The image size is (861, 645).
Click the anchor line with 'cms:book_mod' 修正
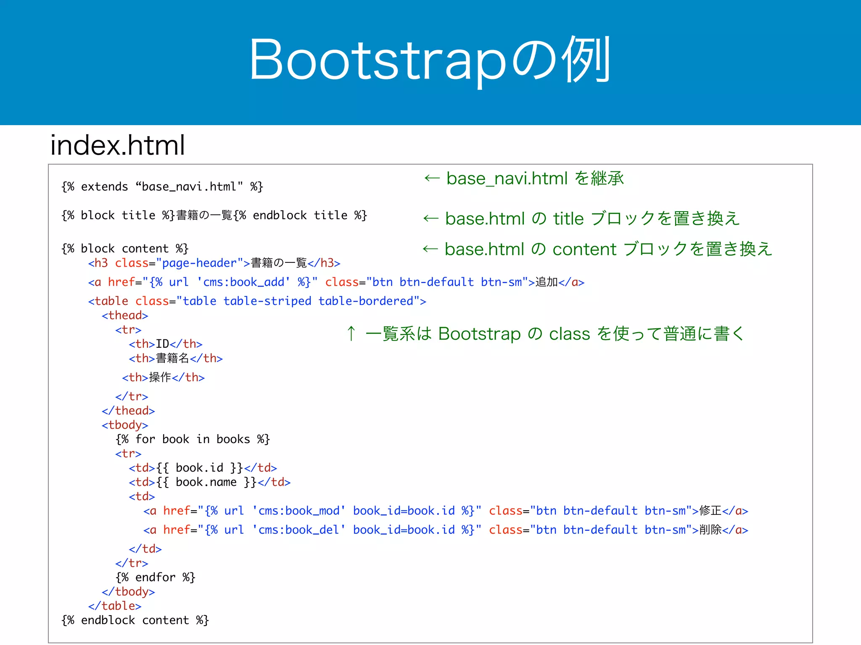coord(446,511)
